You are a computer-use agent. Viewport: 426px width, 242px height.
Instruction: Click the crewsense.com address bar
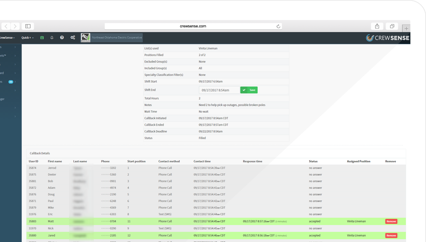pyautogui.click(x=193, y=26)
